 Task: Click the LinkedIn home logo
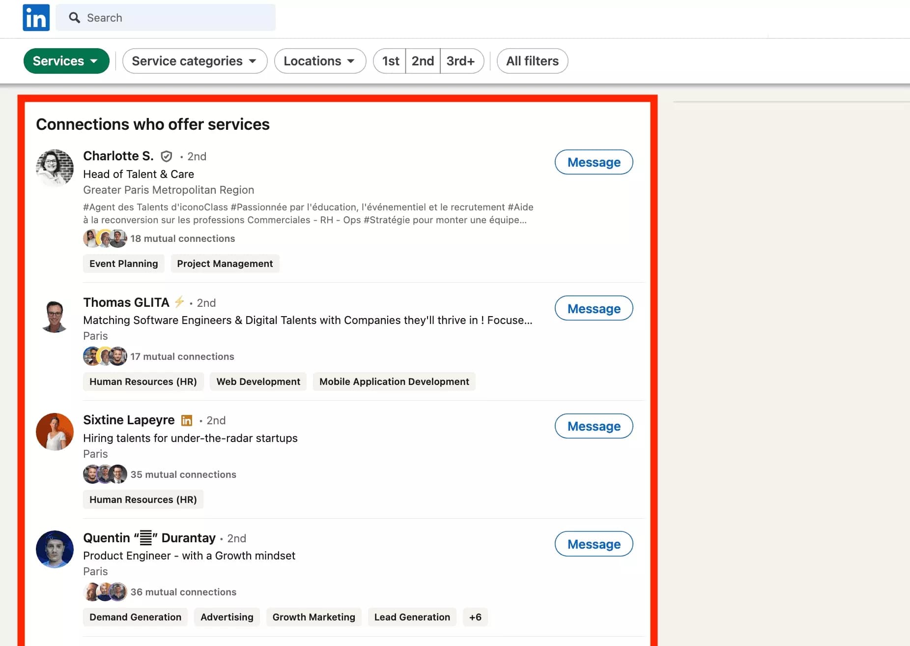coord(36,17)
